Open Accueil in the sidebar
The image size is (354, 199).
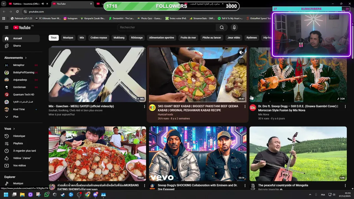click(21, 38)
